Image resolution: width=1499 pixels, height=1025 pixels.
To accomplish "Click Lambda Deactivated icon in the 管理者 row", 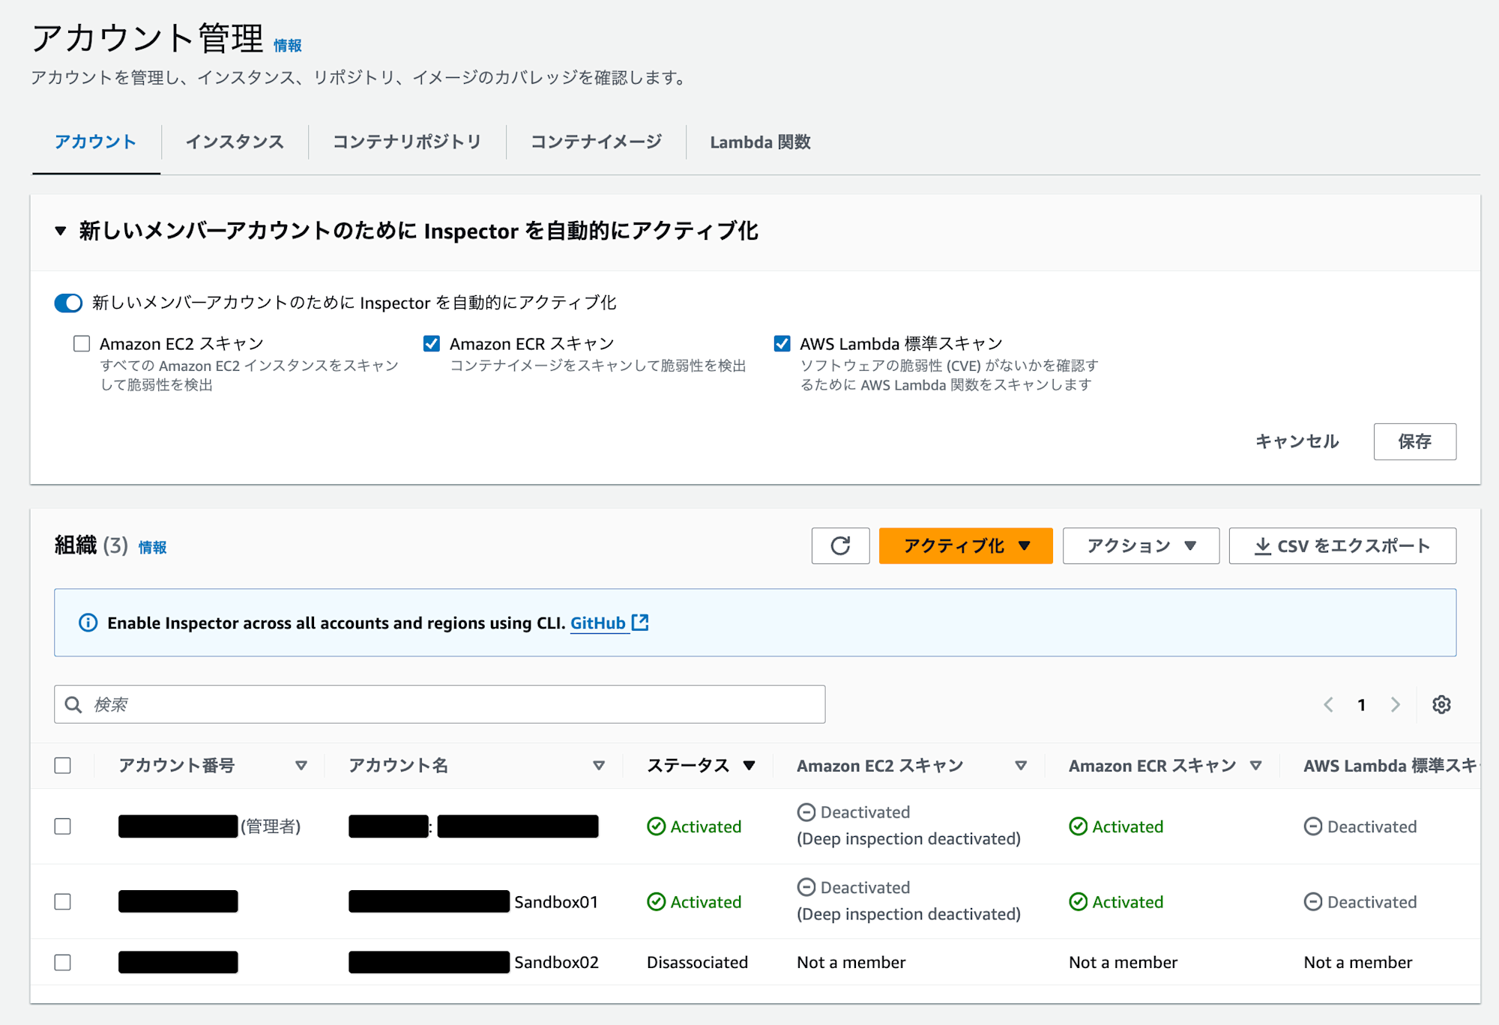I will coord(1313,826).
